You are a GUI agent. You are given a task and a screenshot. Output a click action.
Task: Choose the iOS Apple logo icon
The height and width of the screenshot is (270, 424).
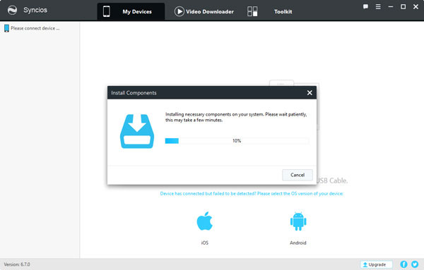click(x=205, y=221)
